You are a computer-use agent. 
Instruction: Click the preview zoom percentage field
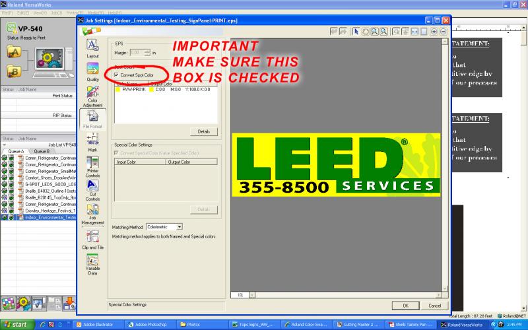pyautogui.click(x=240, y=295)
